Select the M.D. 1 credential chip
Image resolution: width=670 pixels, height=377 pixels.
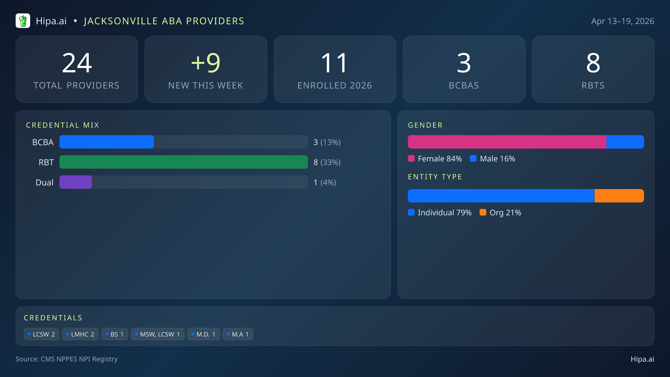204,334
